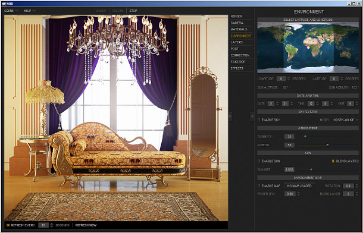Viewport: 363px width, 233px height.
Task: Adjust latitude using its stepper arrows
Action: pyautogui.click(x=342, y=79)
